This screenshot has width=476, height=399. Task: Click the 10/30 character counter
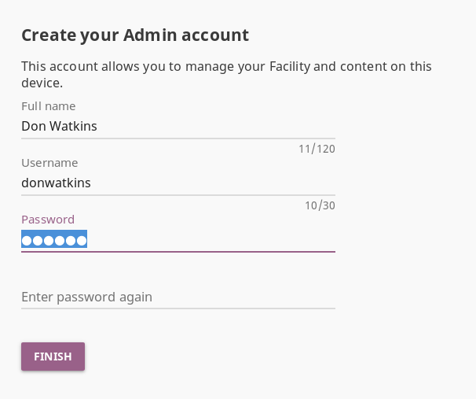click(x=320, y=205)
